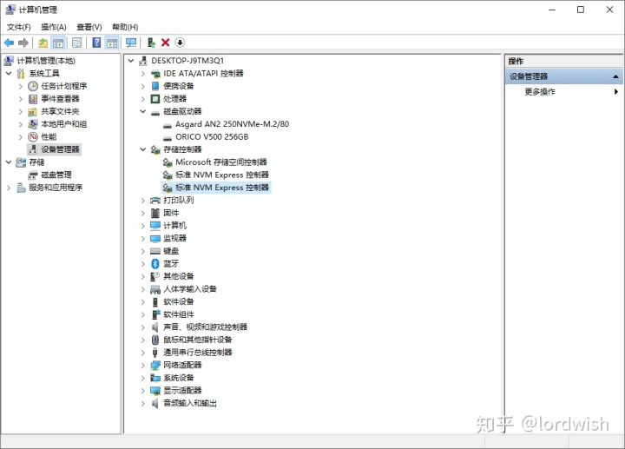Click the 打印队列 printer icon

pos(155,200)
